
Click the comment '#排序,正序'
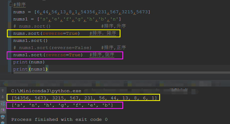(x=114, y=48)
